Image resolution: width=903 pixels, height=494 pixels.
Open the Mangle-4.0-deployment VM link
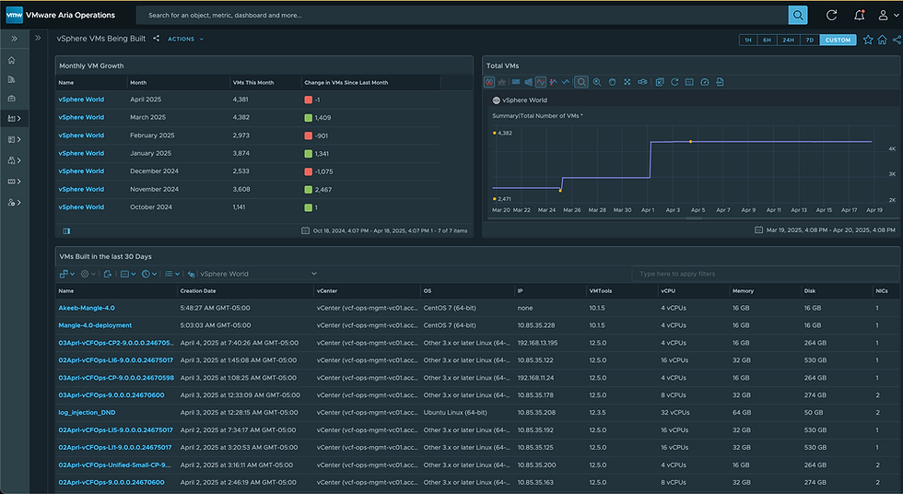[95, 325]
